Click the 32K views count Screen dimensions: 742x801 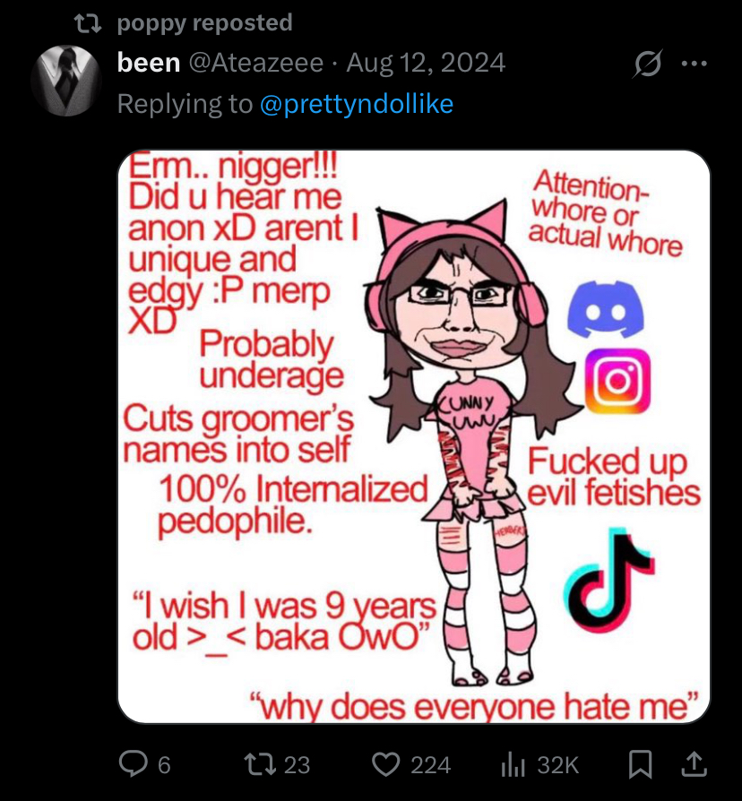point(558,765)
